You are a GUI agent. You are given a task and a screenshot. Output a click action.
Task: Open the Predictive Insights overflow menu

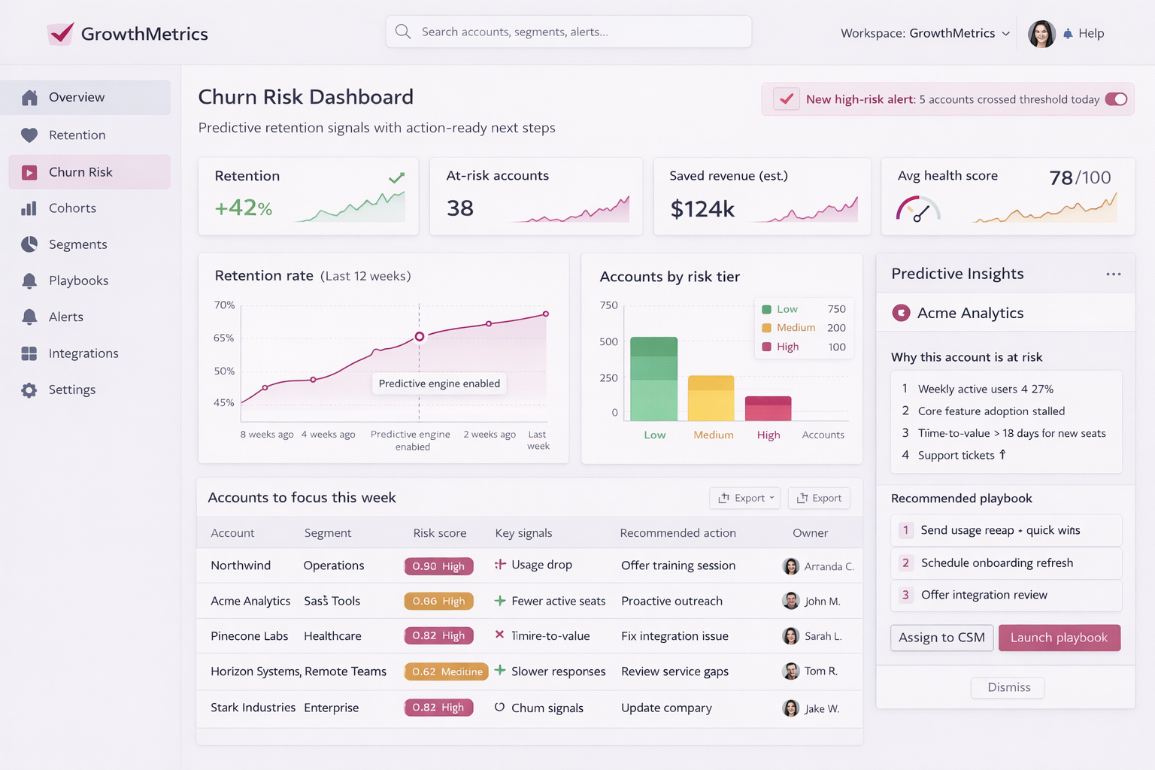click(1114, 274)
